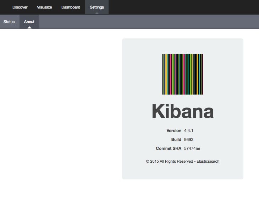Click the large Kibana title text
Screen dimensions: 259x199
point(183,111)
